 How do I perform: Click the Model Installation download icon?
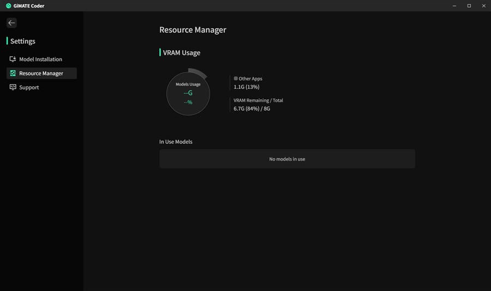point(13,59)
